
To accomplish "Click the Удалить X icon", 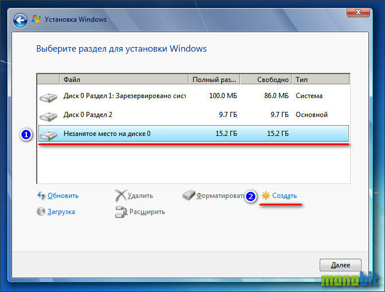I will tap(121, 196).
